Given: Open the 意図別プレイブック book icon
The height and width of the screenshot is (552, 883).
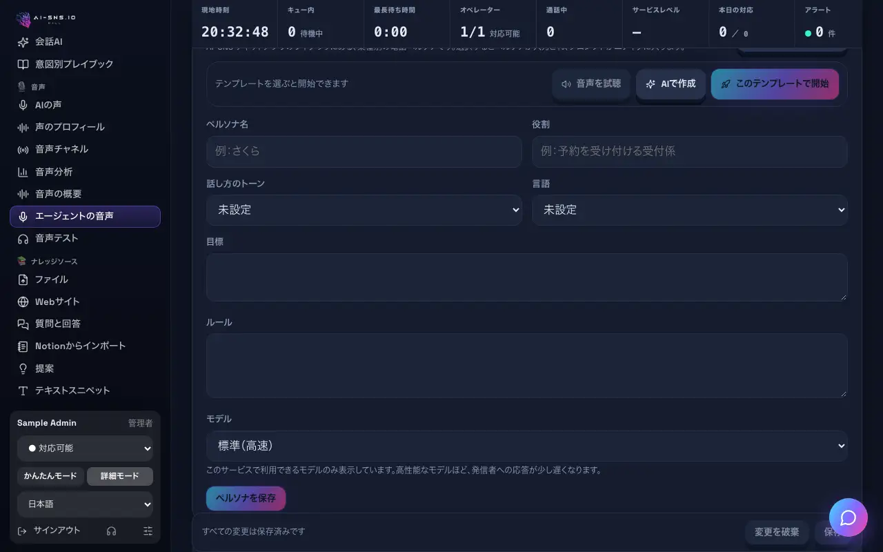Looking at the screenshot, I should 23,64.
